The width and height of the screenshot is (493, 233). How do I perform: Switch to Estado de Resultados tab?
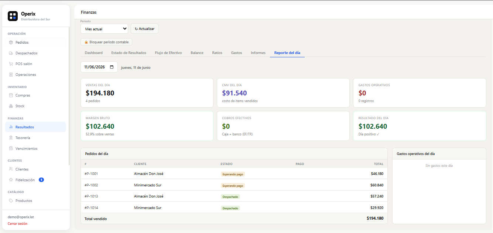click(x=129, y=53)
